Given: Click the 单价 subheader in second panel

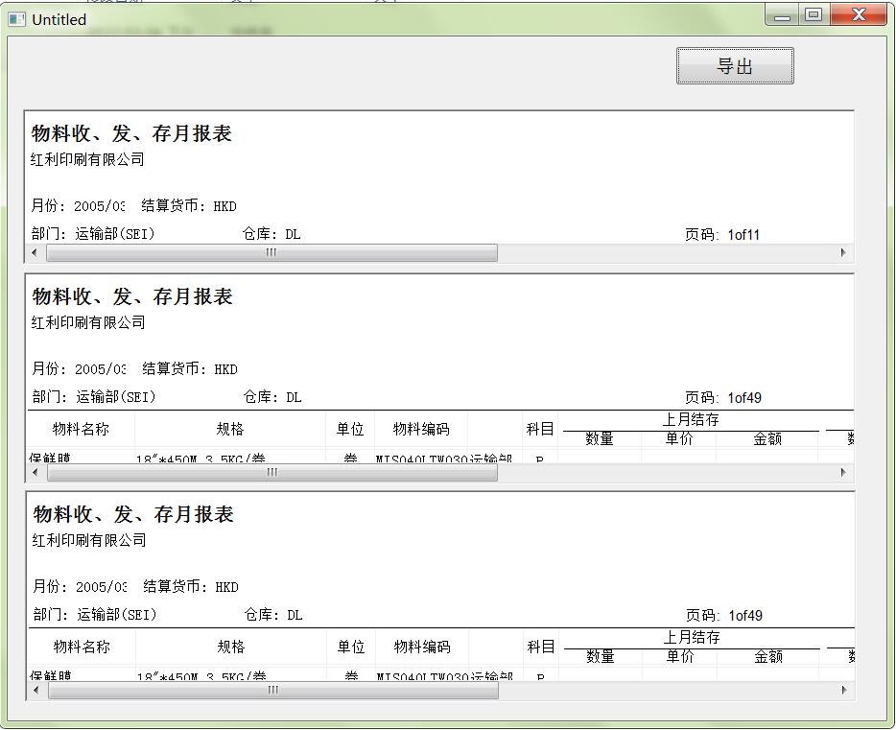Looking at the screenshot, I should 679,438.
